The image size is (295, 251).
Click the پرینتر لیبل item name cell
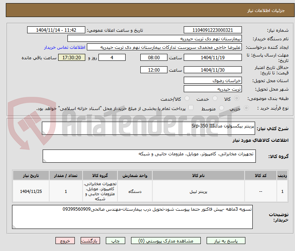[x=198, y=191]
